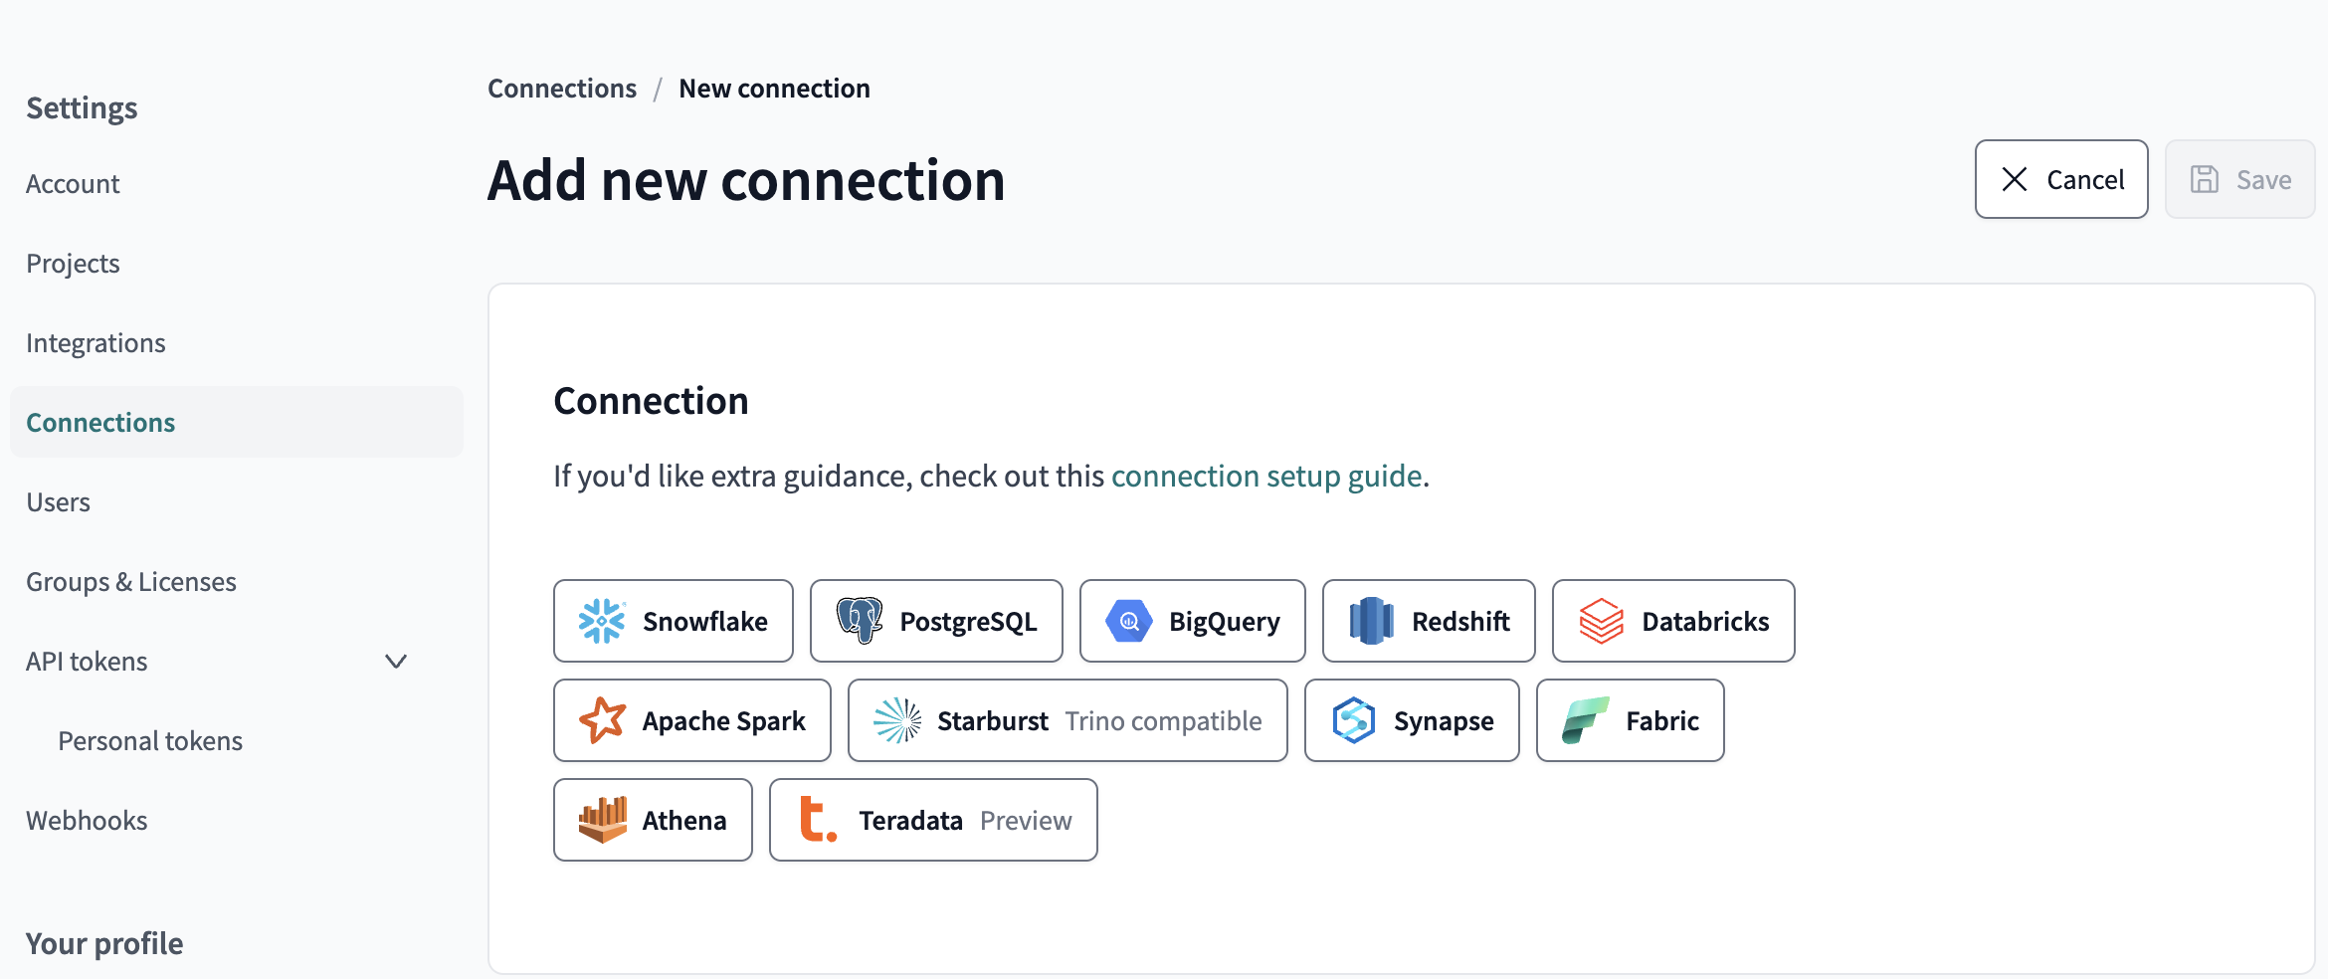The width and height of the screenshot is (2328, 979).
Task: Collapse the API tokens chevron
Action: coord(396,662)
